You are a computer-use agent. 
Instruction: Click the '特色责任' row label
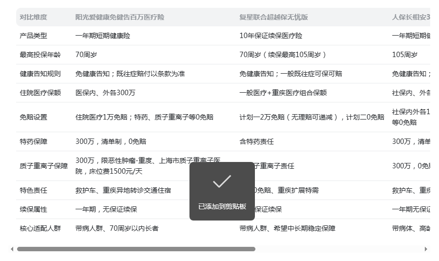(33, 190)
